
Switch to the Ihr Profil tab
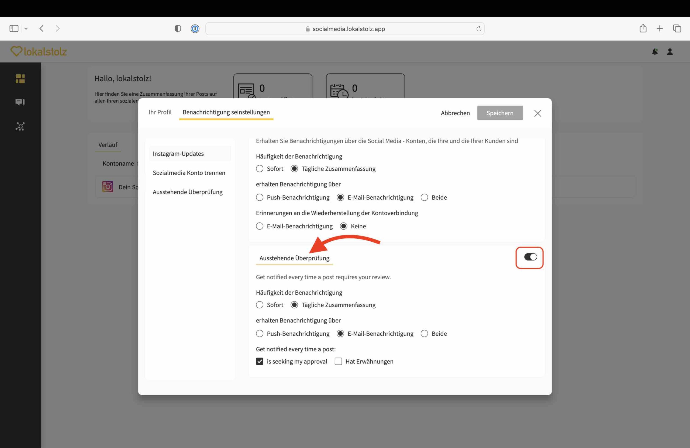160,112
